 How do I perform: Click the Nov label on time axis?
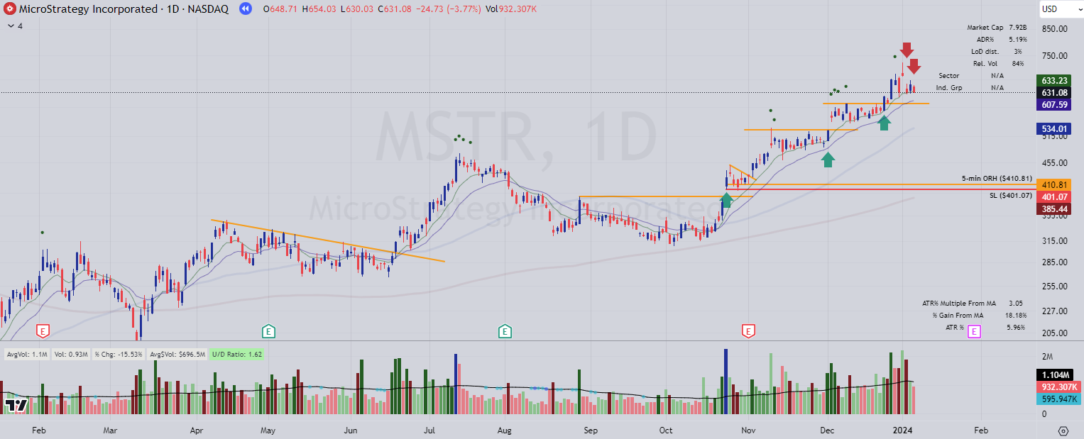tap(748, 430)
